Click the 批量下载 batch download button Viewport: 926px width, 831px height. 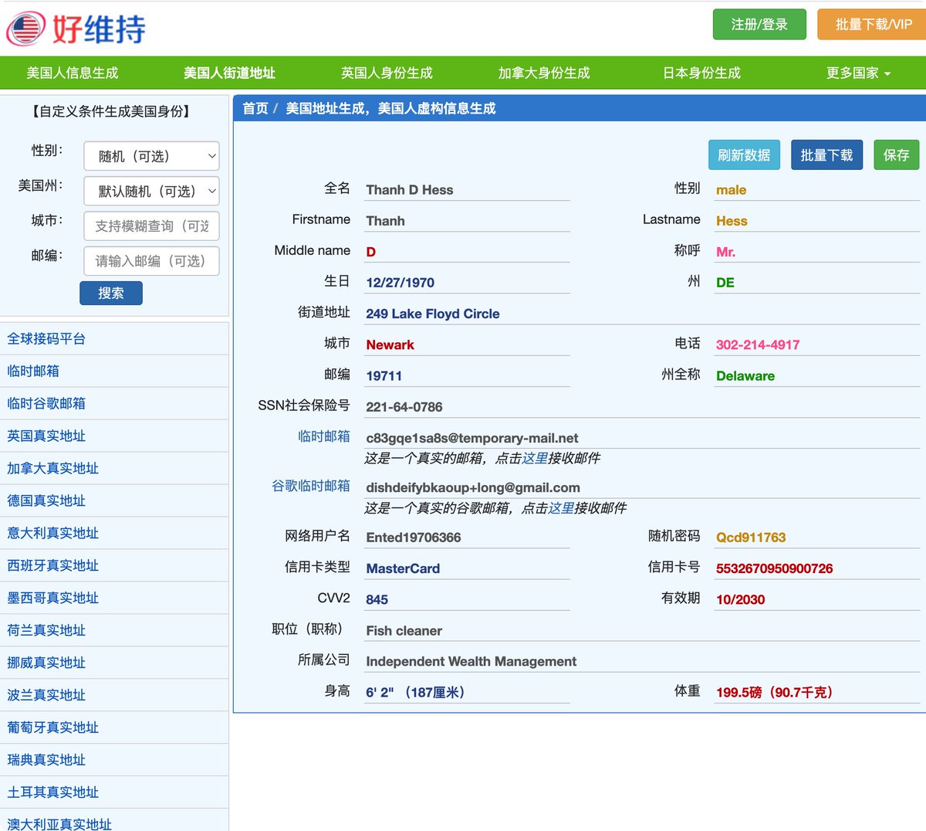click(826, 154)
